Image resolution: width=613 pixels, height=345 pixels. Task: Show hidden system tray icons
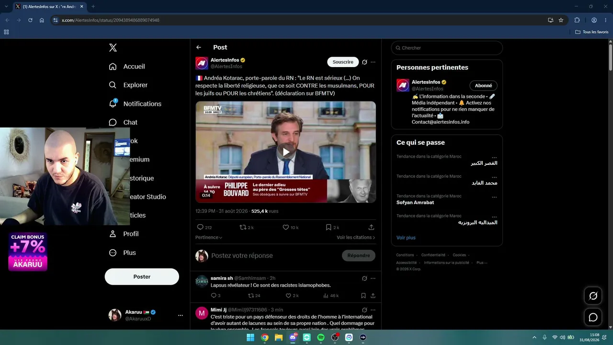pyautogui.click(x=534, y=337)
